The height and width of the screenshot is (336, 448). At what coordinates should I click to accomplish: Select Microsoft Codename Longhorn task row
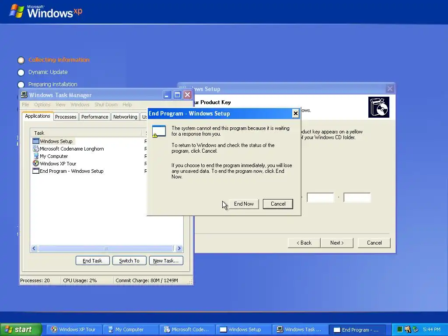(88, 149)
